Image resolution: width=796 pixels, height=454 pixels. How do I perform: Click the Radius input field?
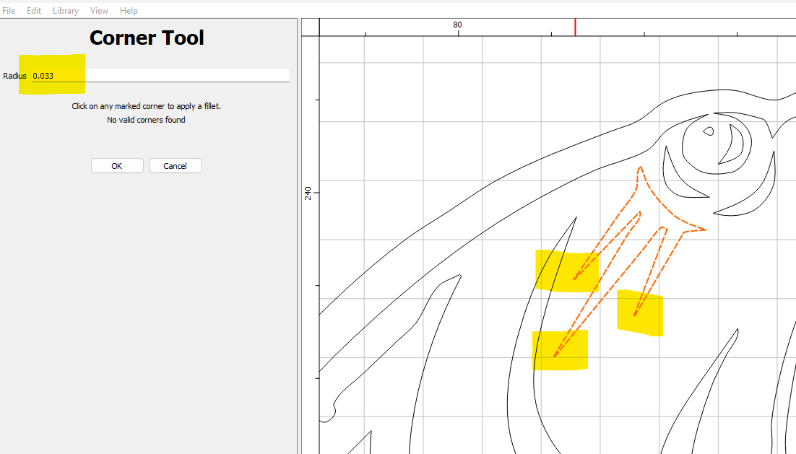tap(159, 76)
